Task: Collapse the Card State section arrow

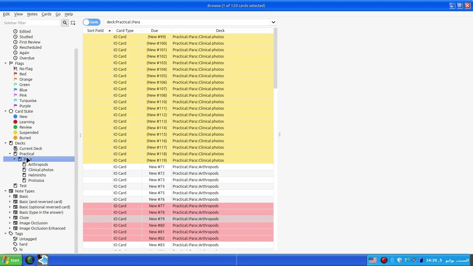Action: (6, 111)
